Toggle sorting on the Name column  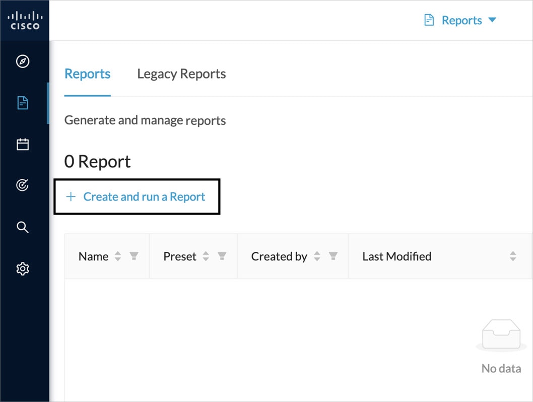click(117, 256)
